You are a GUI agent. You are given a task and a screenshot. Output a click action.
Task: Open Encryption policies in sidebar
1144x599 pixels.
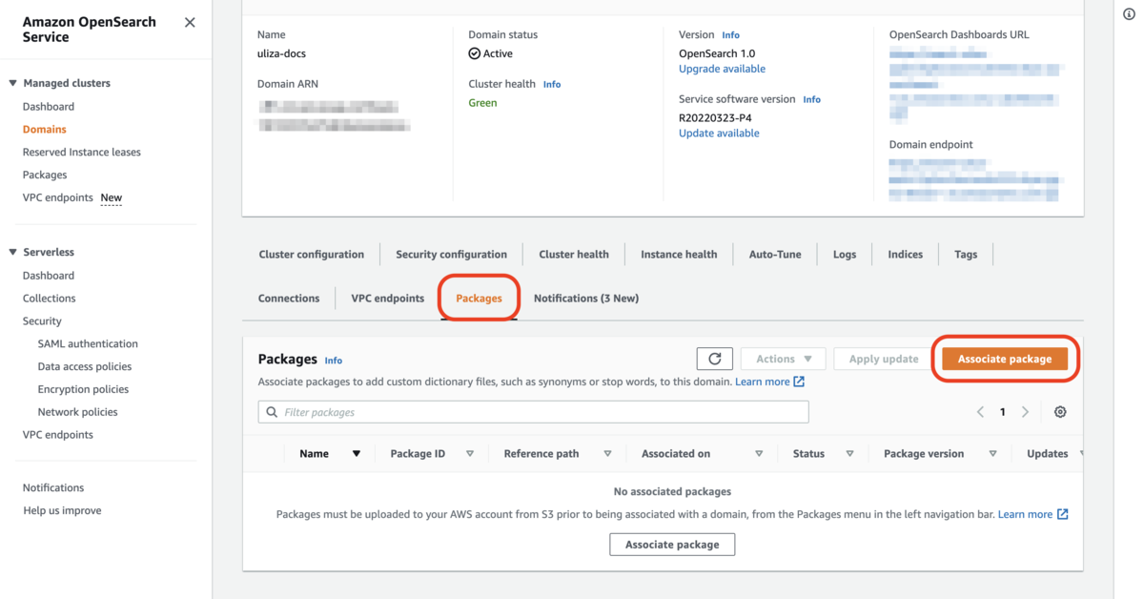(x=84, y=390)
